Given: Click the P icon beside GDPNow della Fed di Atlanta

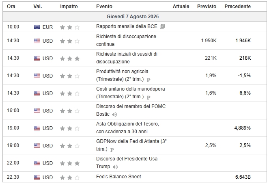Looking at the screenshot, I should (x=112, y=150).
